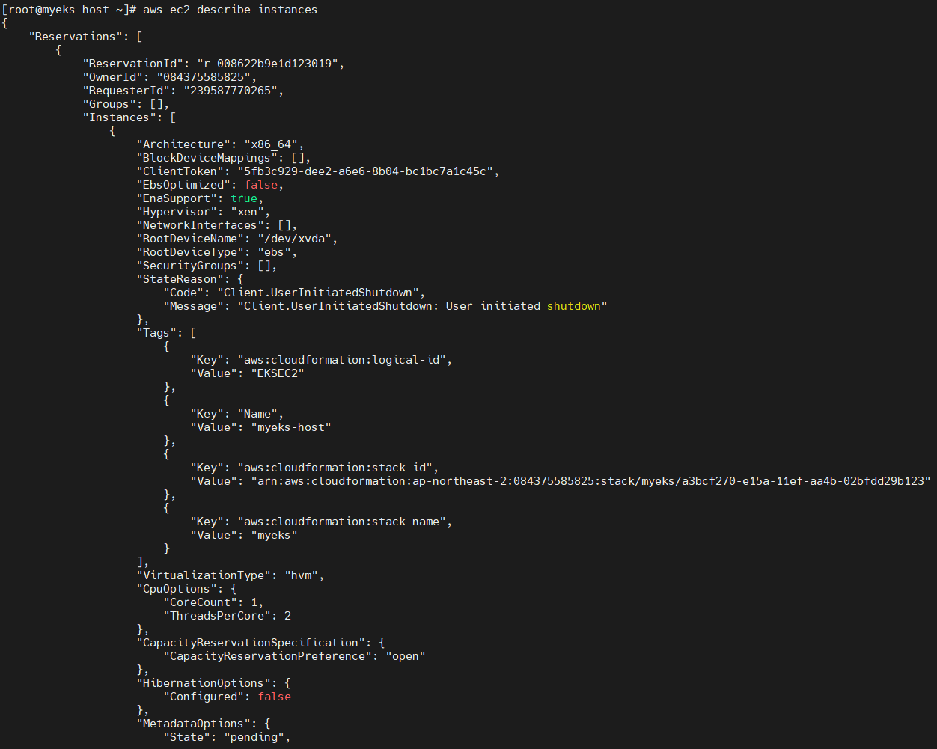
Task: Click the RequesterId value 239587770265
Action: (230, 91)
